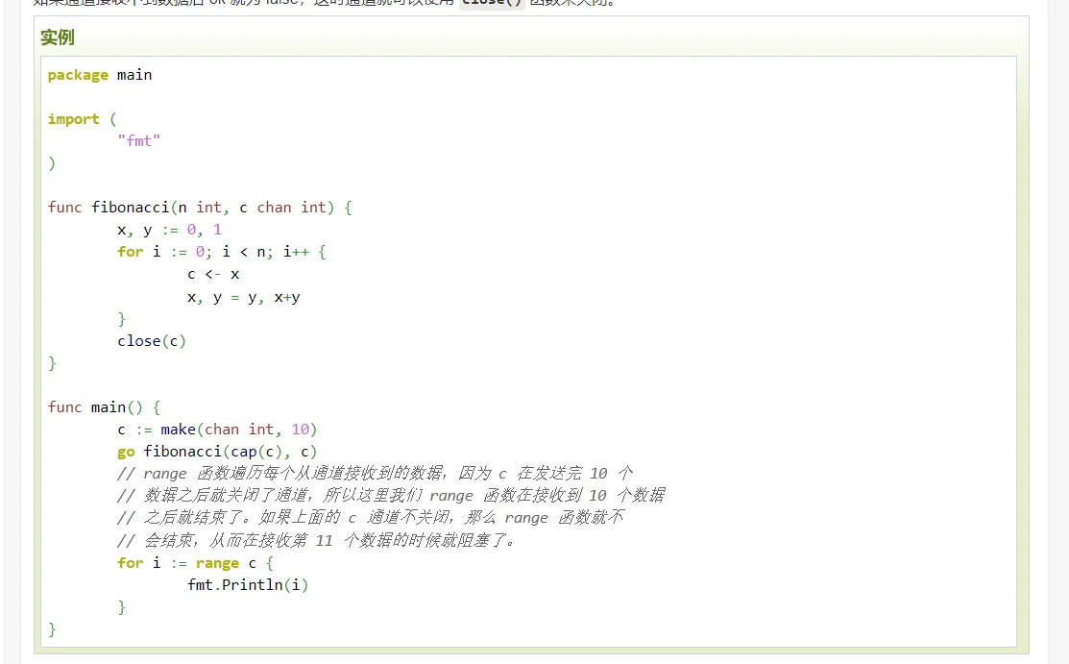Click the comment line starting with // 数据之后

tap(390, 496)
